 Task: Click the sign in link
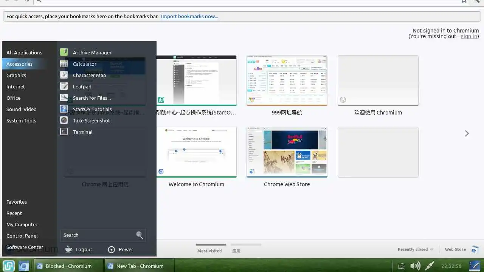click(x=469, y=36)
